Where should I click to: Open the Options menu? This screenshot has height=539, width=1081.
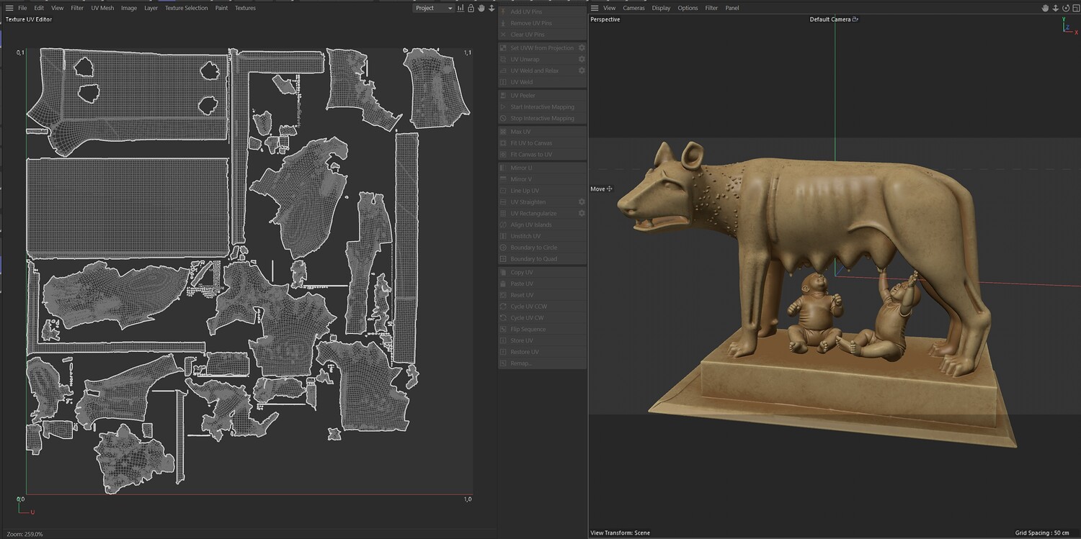tap(688, 8)
